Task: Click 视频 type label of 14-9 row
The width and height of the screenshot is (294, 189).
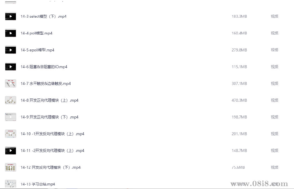Action: click(275, 117)
